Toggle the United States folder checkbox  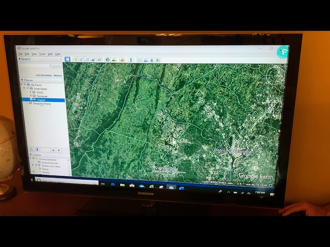(28, 89)
